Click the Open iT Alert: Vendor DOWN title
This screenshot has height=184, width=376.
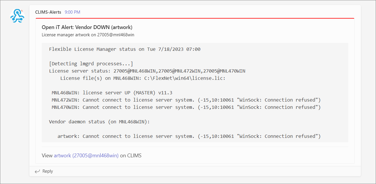coord(87,27)
